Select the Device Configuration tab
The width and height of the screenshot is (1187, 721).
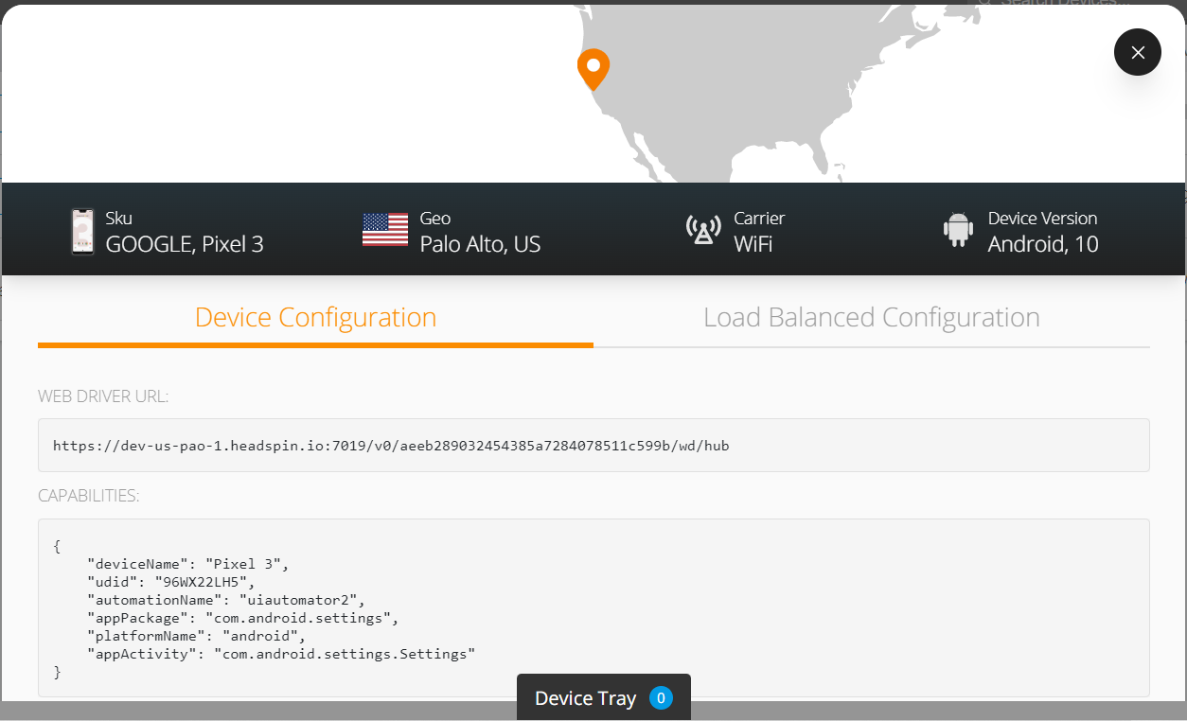[x=315, y=317]
